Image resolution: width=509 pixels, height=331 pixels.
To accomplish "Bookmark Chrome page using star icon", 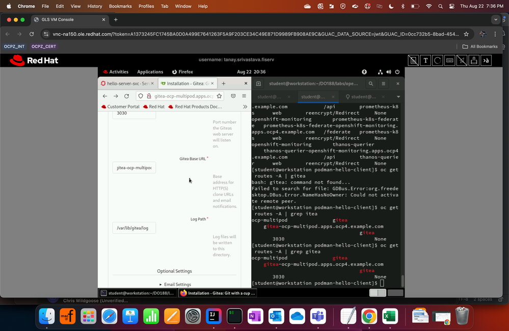I will tap(465, 34).
